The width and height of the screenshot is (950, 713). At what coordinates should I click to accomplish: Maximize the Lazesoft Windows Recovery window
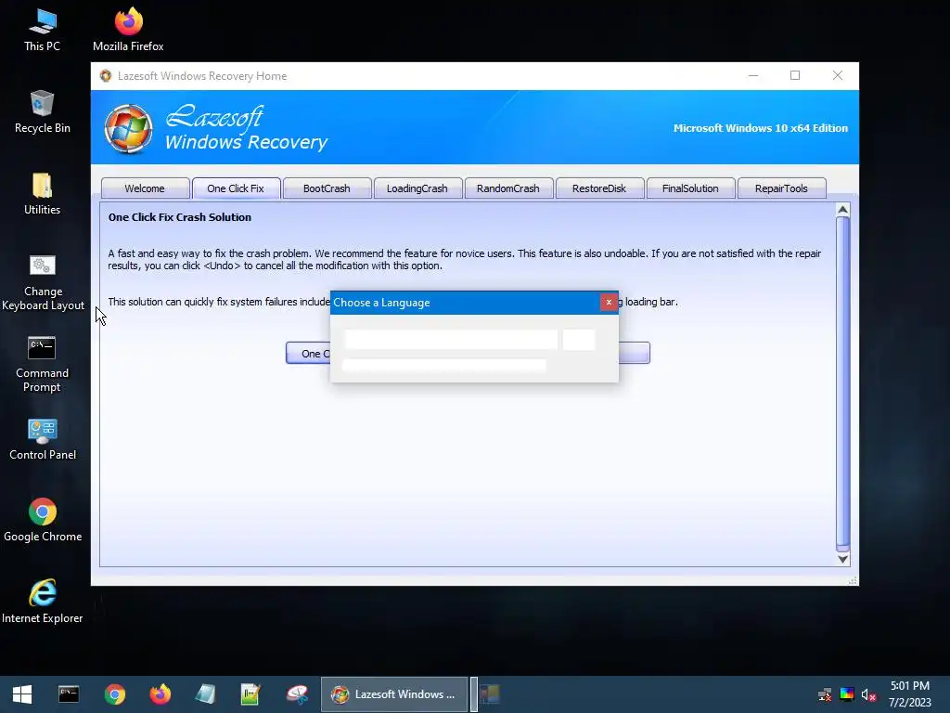click(x=795, y=76)
